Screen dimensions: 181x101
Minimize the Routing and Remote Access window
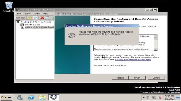pos(147,10)
